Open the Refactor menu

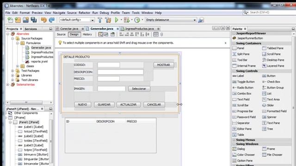pos(84,13)
